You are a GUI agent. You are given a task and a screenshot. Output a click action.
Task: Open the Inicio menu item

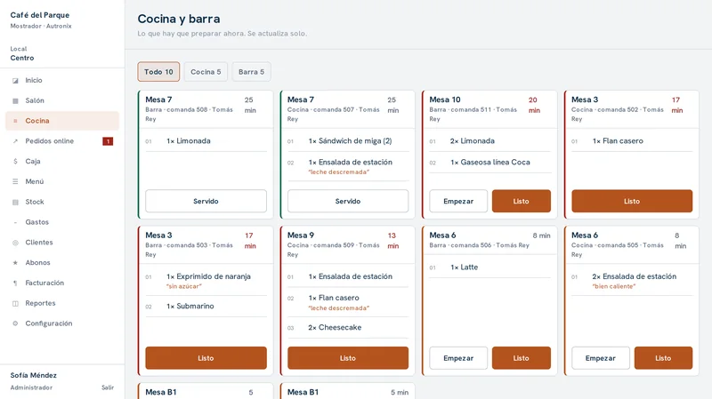pos(62,80)
